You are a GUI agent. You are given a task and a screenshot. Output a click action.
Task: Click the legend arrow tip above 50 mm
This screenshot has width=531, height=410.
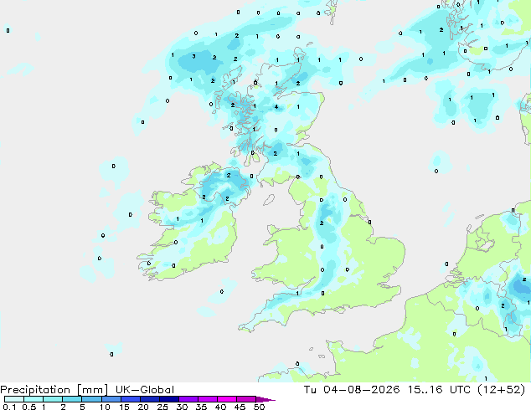point(265,399)
